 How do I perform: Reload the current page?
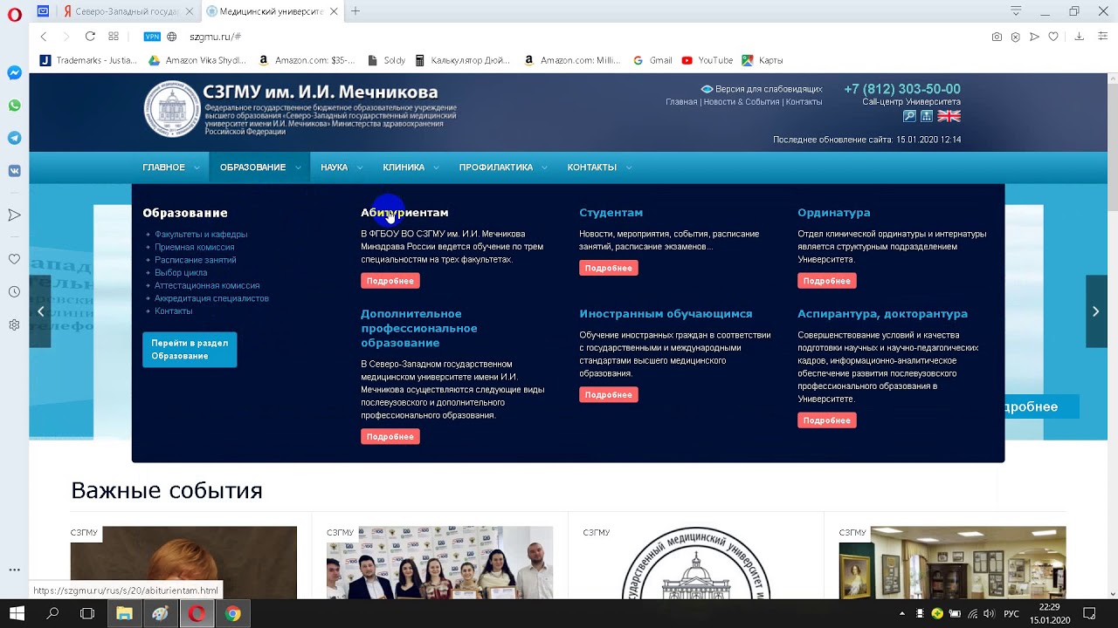tap(90, 37)
